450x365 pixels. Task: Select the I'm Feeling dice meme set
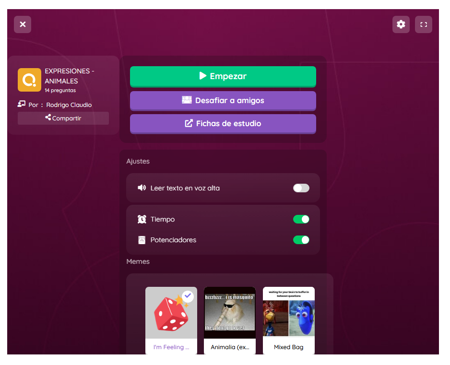[171, 320]
